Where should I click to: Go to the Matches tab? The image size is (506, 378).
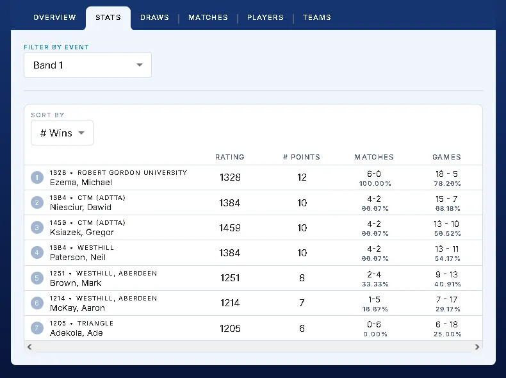coord(208,17)
